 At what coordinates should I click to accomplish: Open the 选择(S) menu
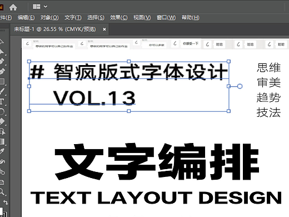(x=96, y=18)
